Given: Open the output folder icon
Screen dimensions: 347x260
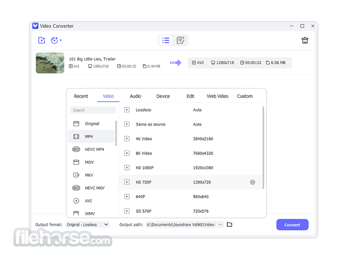Looking at the screenshot, I should (230, 224).
